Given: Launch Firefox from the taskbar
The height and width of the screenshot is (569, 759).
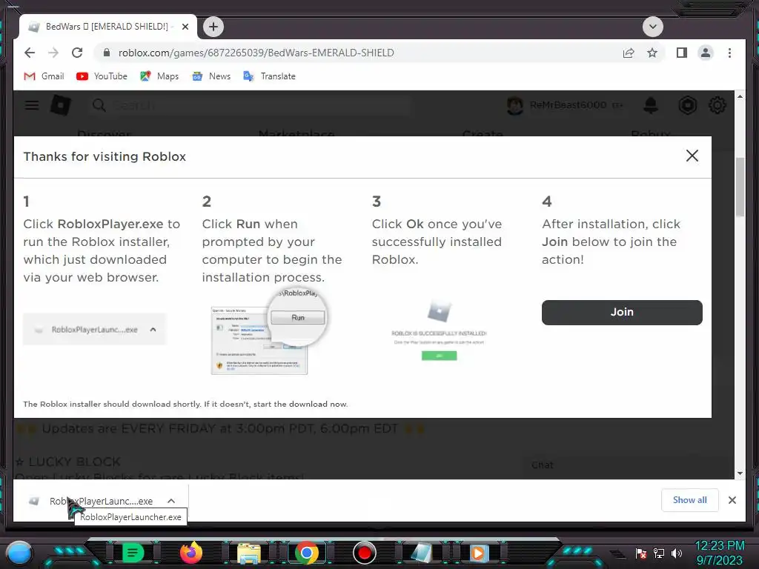Looking at the screenshot, I should tap(190, 553).
